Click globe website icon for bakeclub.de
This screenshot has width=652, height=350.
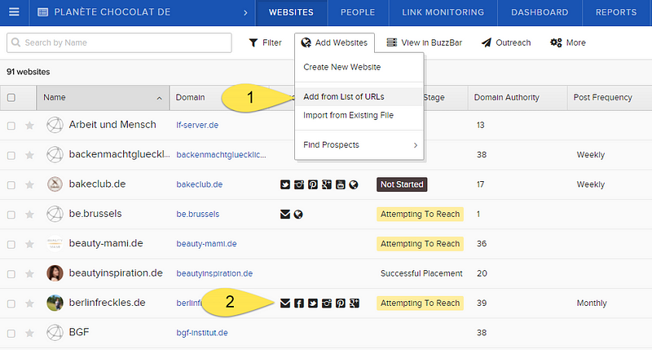pyautogui.click(x=354, y=184)
